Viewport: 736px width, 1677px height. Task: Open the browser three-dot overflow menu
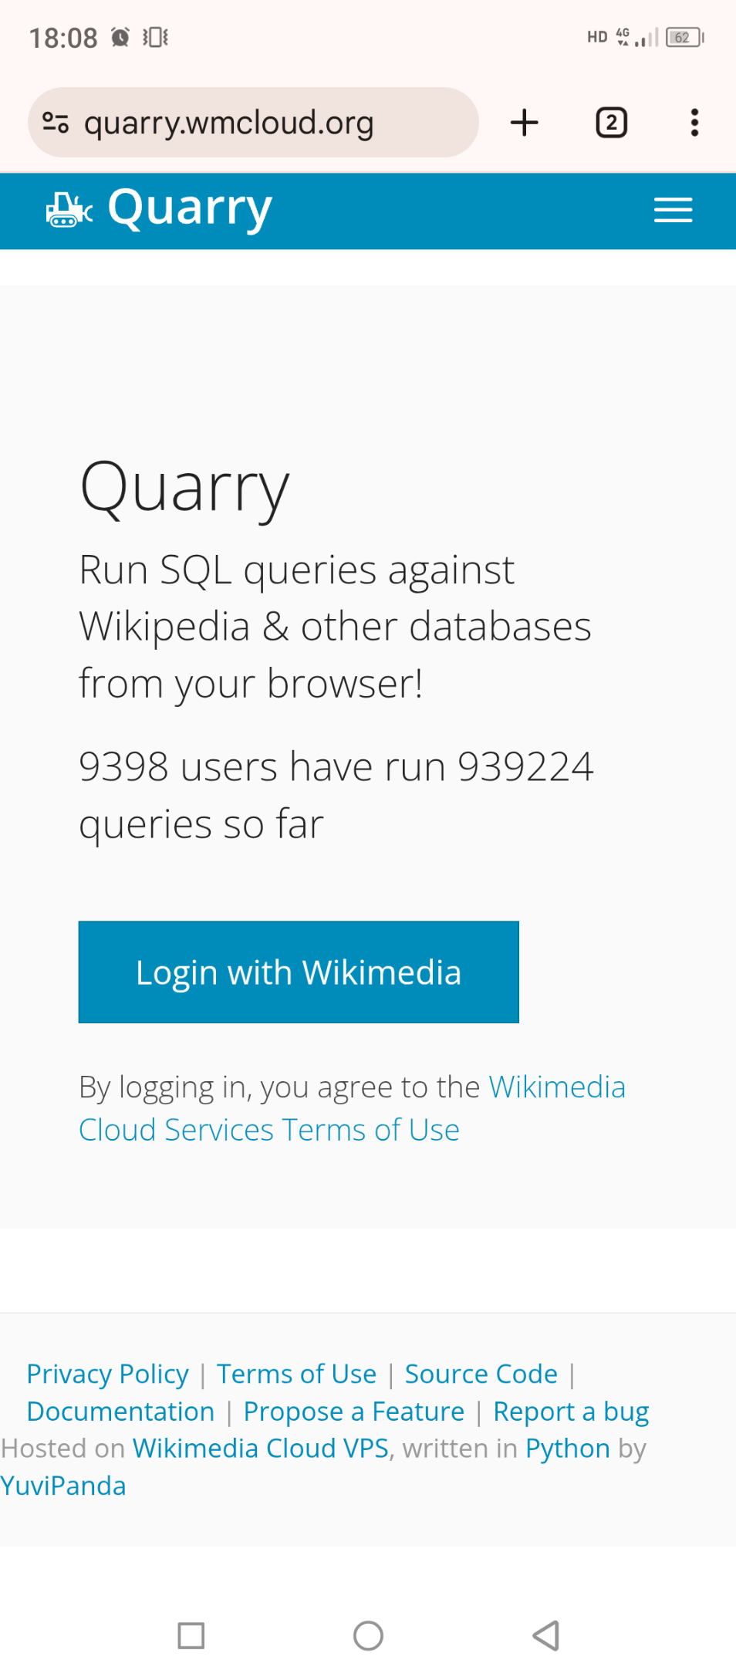pos(694,123)
